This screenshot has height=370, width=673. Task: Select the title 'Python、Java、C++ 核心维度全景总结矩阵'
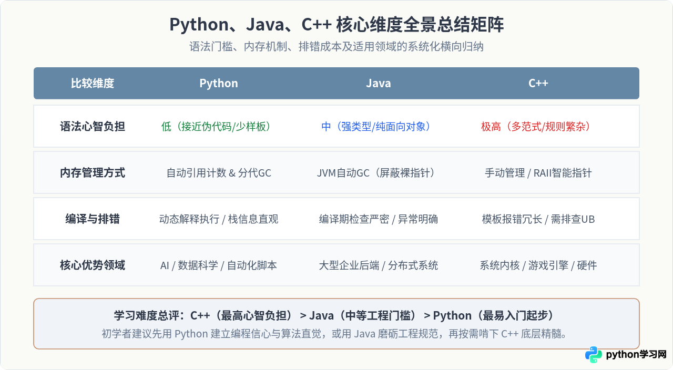click(336, 25)
